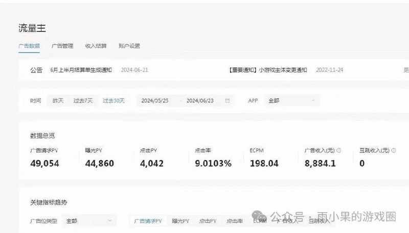
Task: Select the ECPM trend tab
Action: [260, 221]
